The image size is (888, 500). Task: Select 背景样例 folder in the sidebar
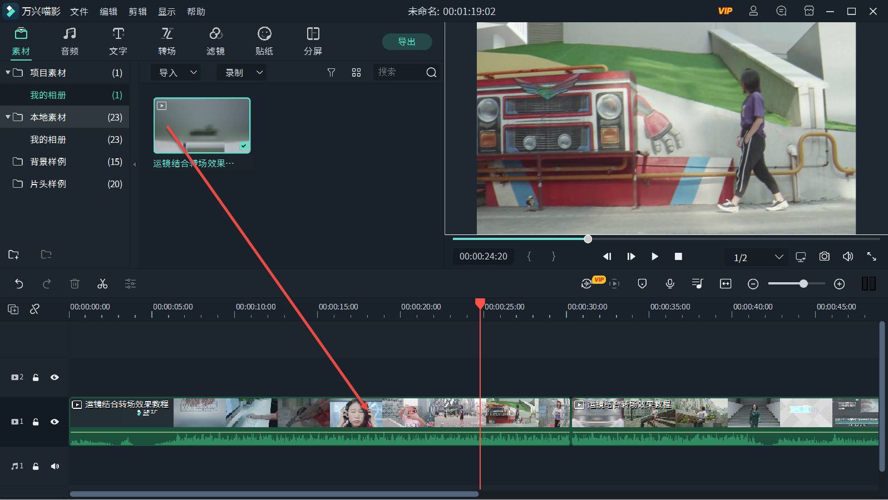pos(48,162)
